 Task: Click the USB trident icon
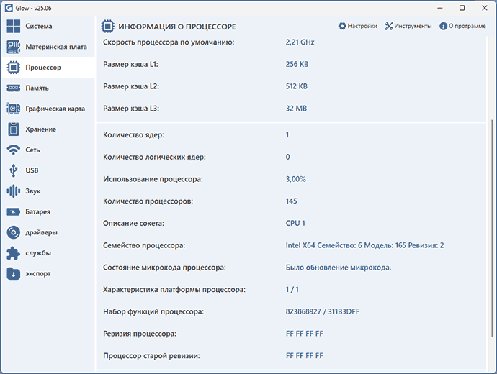click(x=13, y=170)
